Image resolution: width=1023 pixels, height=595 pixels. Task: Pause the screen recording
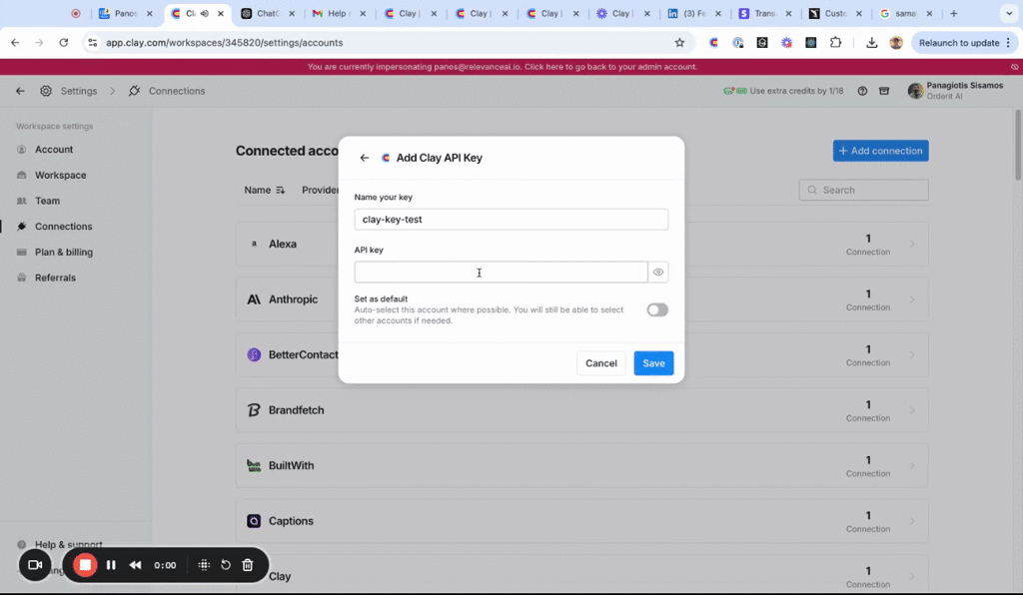click(111, 565)
